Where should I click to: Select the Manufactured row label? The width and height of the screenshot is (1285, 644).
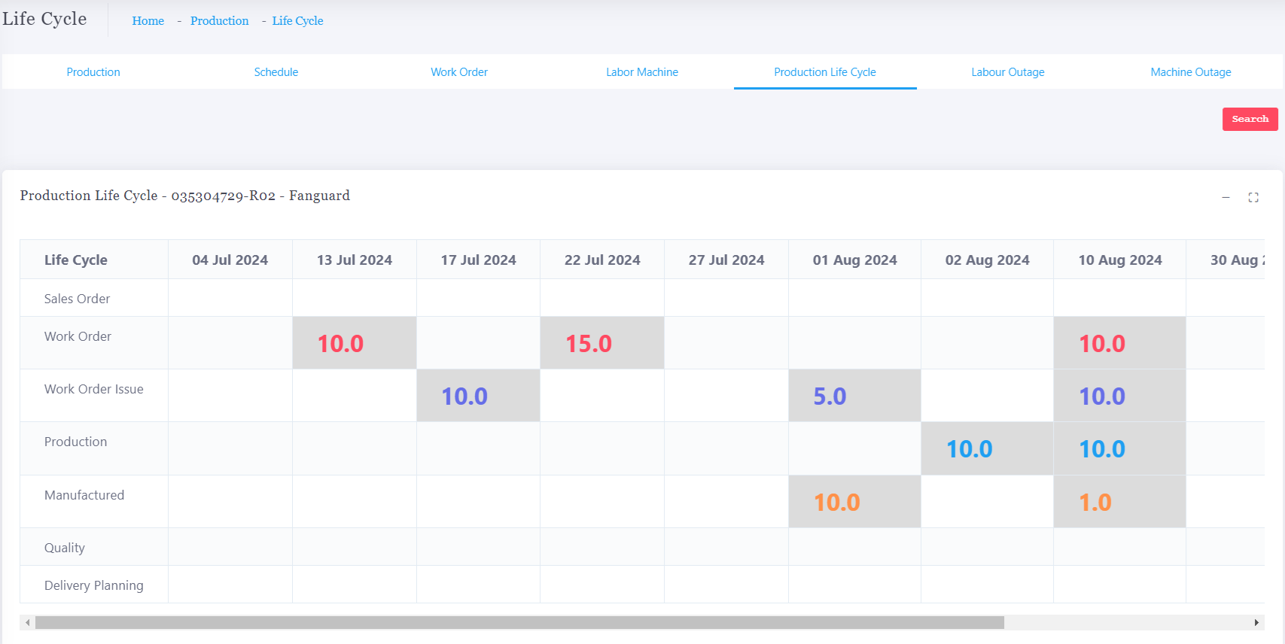(84, 495)
